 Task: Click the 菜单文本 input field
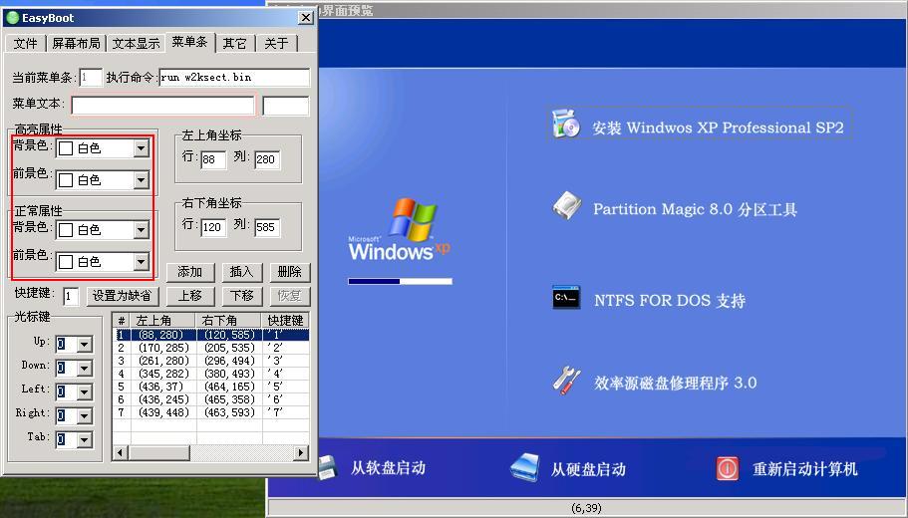click(162, 106)
